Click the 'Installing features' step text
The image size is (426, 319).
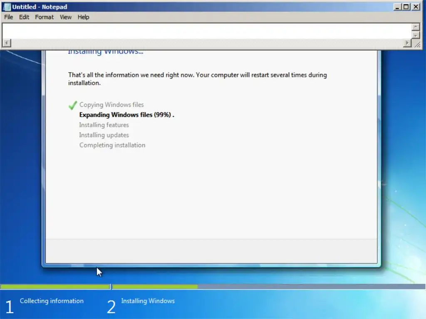pos(104,125)
